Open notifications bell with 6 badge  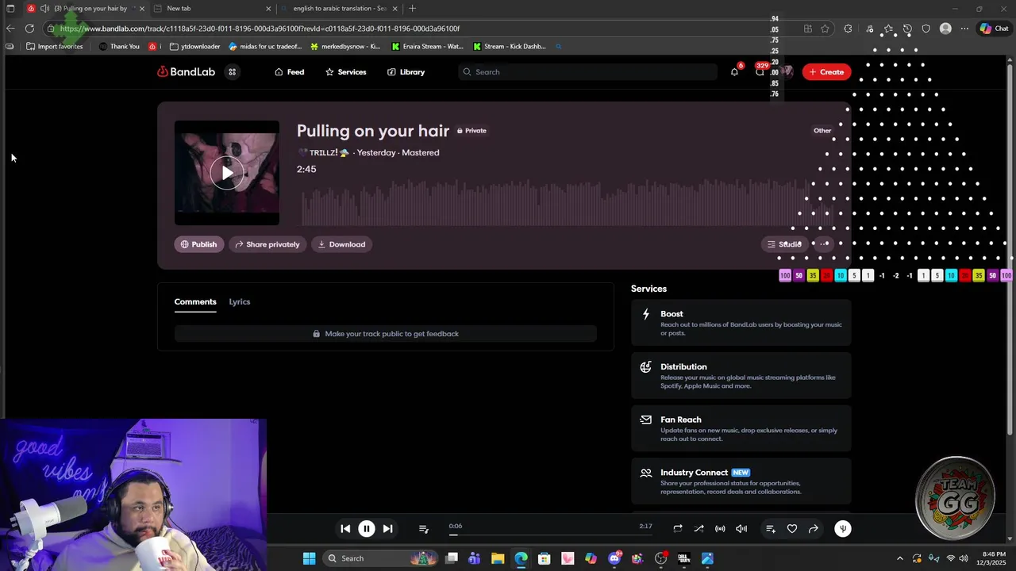(x=734, y=71)
